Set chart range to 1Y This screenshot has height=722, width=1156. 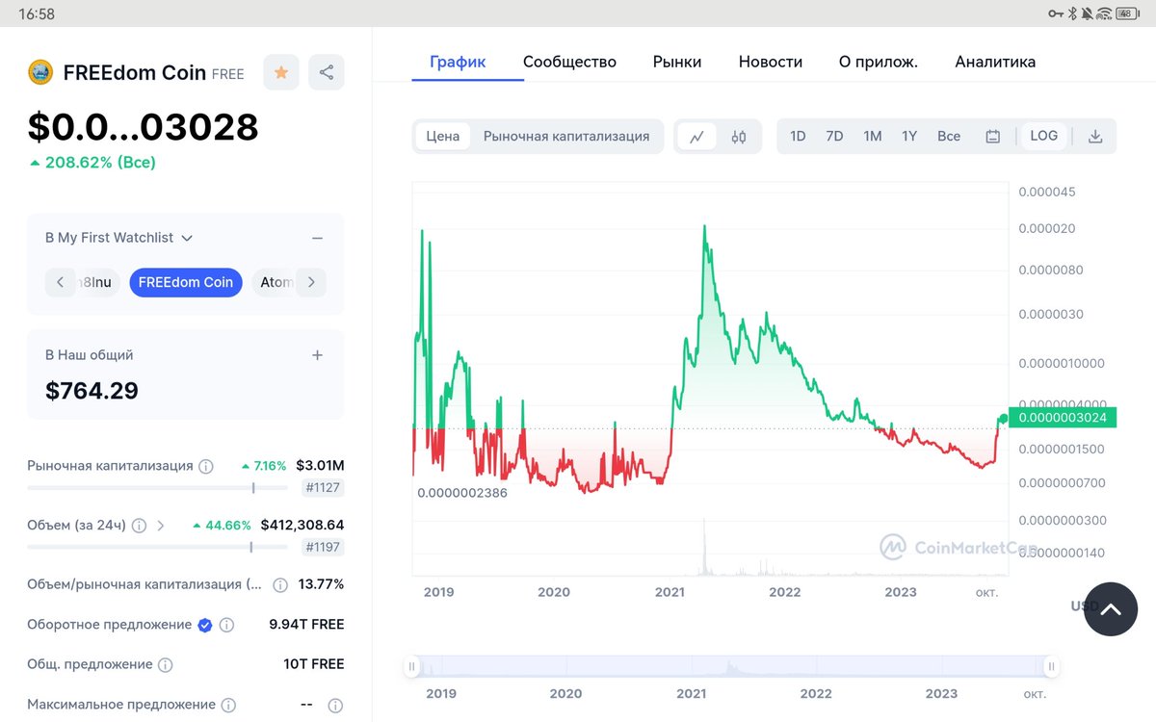click(909, 137)
